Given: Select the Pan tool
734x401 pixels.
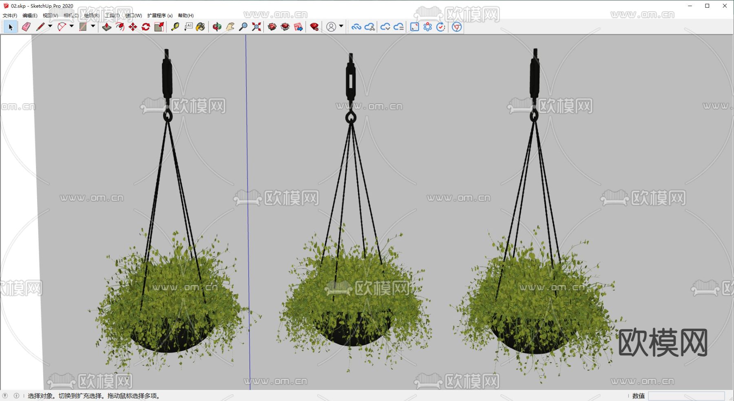Looking at the screenshot, I should click(230, 27).
